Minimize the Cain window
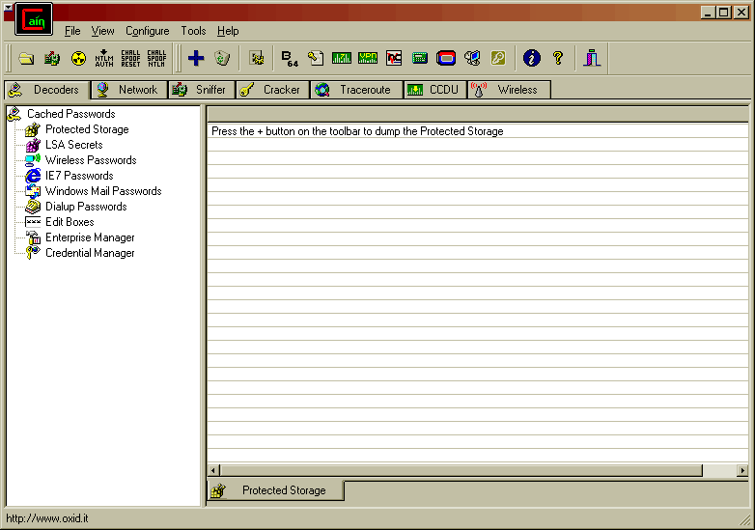Viewport: 755px width, 530px height. tap(708, 12)
